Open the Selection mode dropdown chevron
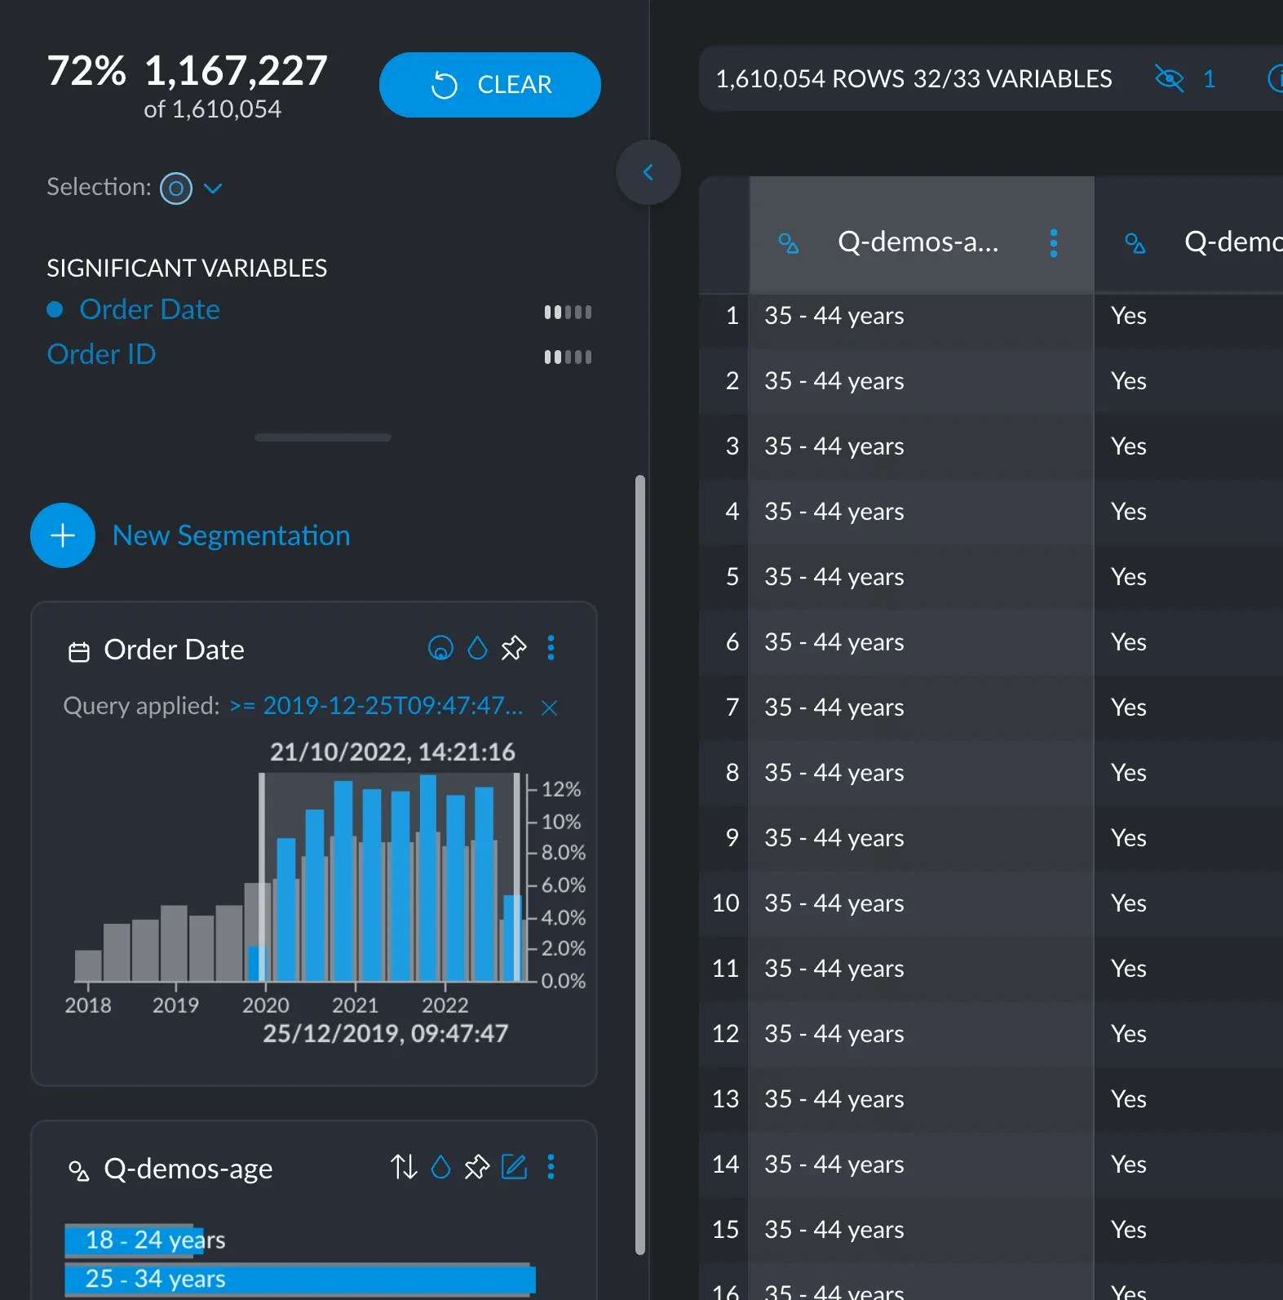Screen dimensions: 1283x1300 pos(213,189)
